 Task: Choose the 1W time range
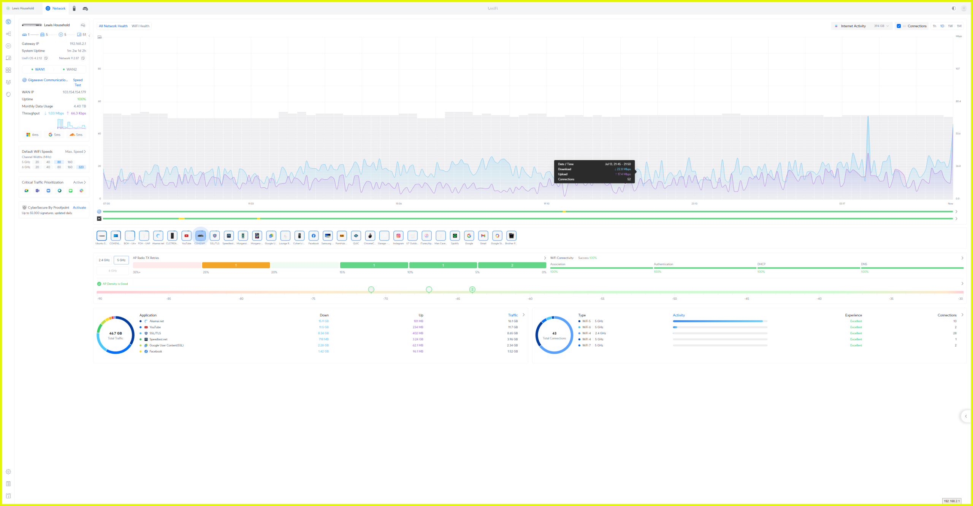[x=950, y=26]
